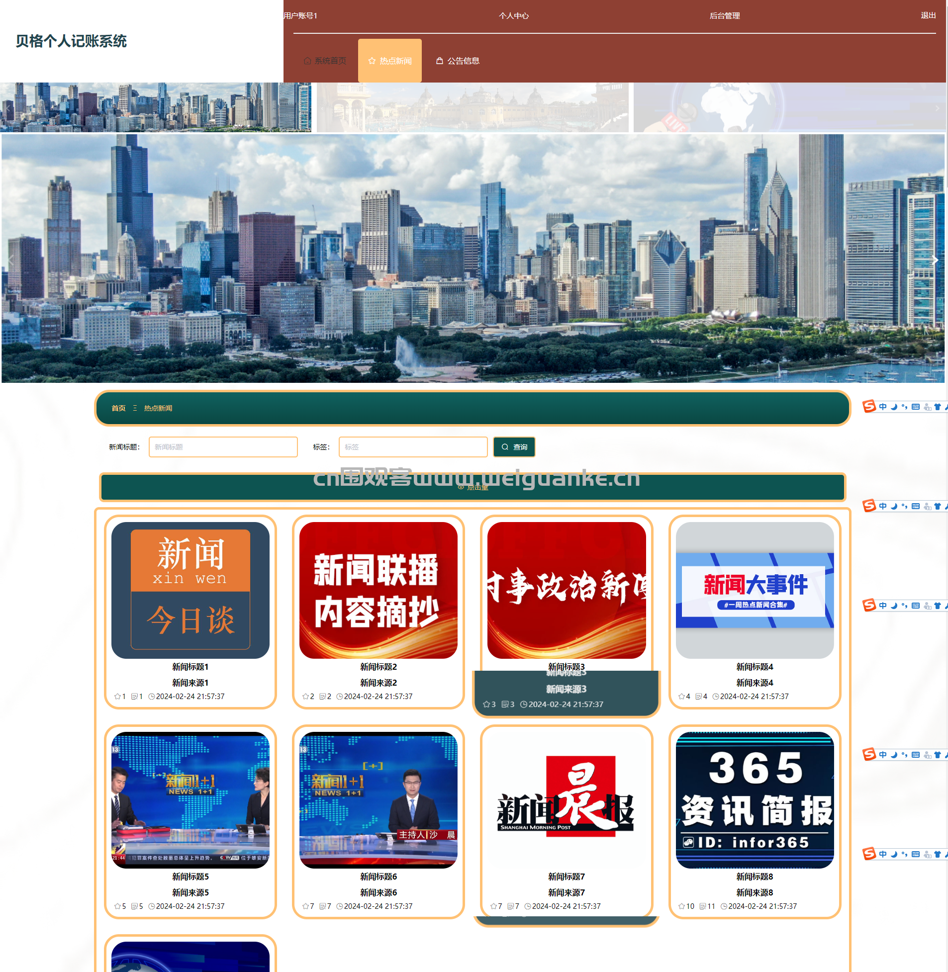Click the comment icon on 新闻标题8 card

click(x=703, y=907)
